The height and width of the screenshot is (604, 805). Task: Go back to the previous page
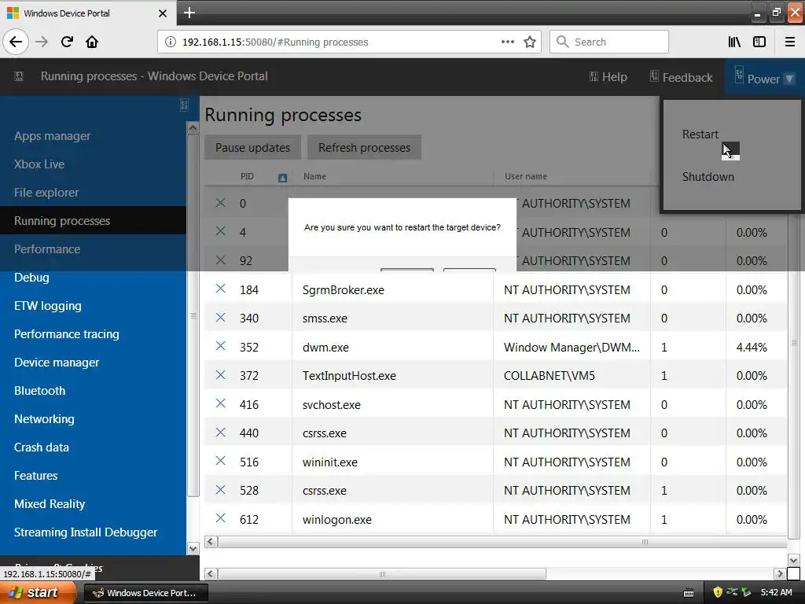pos(16,42)
